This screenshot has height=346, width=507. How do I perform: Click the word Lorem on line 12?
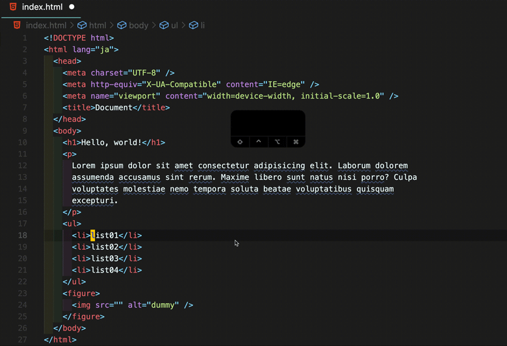click(x=83, y=166)
